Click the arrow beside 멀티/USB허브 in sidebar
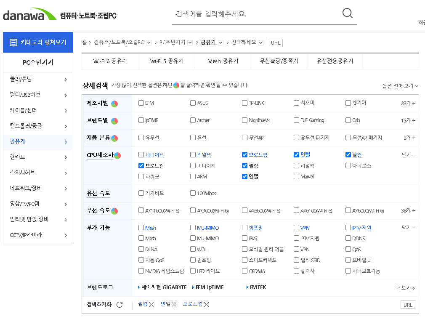Viewport: 425px width, 319px height. click(x=66, y=95)
